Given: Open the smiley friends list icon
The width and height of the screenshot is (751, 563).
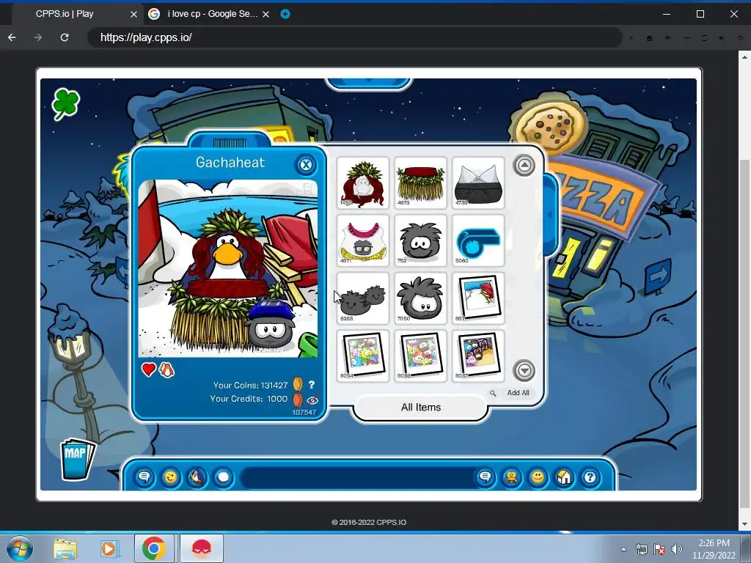Looking at the screenshot, I should coord(538,477).
